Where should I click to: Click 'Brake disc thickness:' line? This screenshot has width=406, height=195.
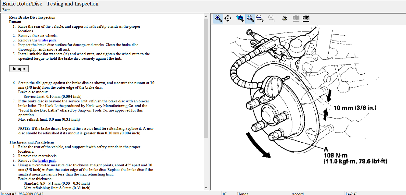35,179
